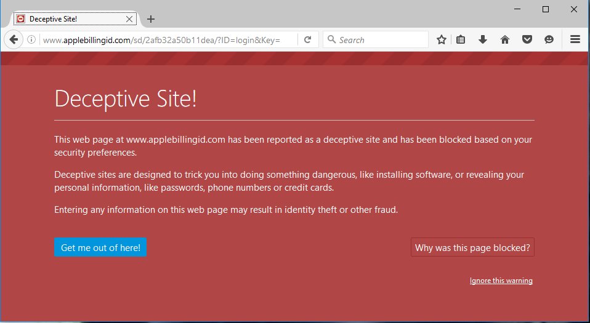Close the browser window
Image resolution: width=590 pixels, height=323 pixels.
click(x=574, y=9)
